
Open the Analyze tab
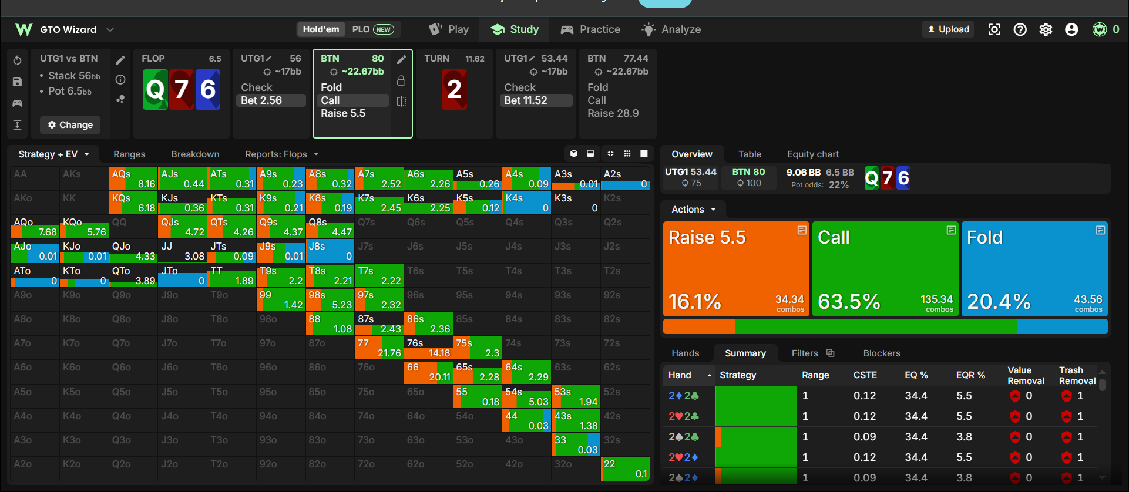(671, 29)
